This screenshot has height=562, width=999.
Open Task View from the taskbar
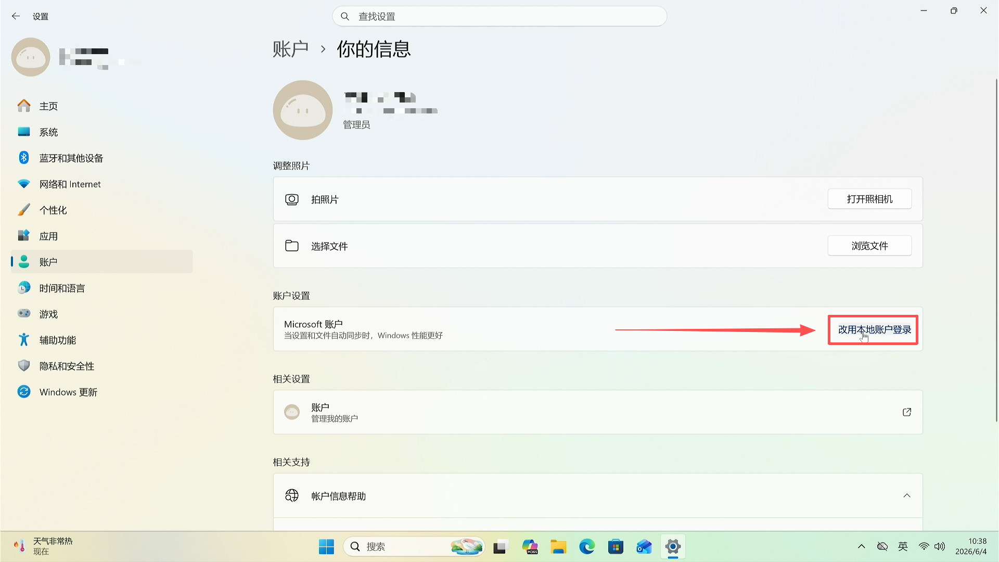pyautogui.click(x=501, y=546)
